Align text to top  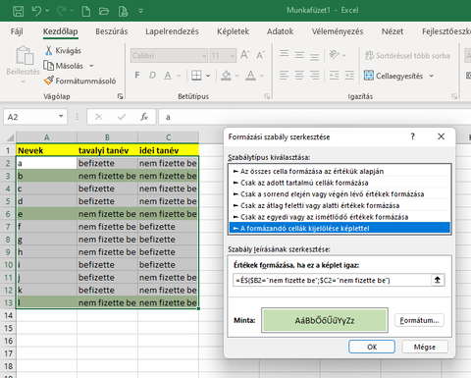coord(284,54)
